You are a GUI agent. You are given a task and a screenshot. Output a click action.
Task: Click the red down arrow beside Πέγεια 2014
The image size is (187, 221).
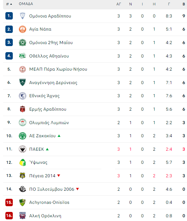pyautogui.click(x=59, y=176)
